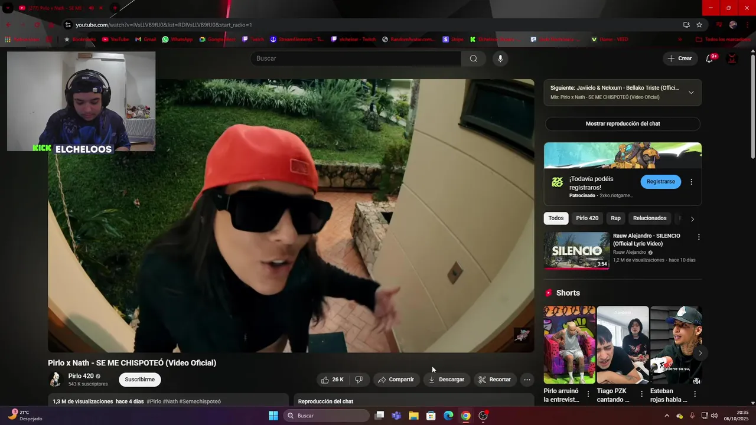The width and height of the screenshot is (756, 425).
Task: Open options for the 2XKO sponsored ad
Action: tap(692, 182)
